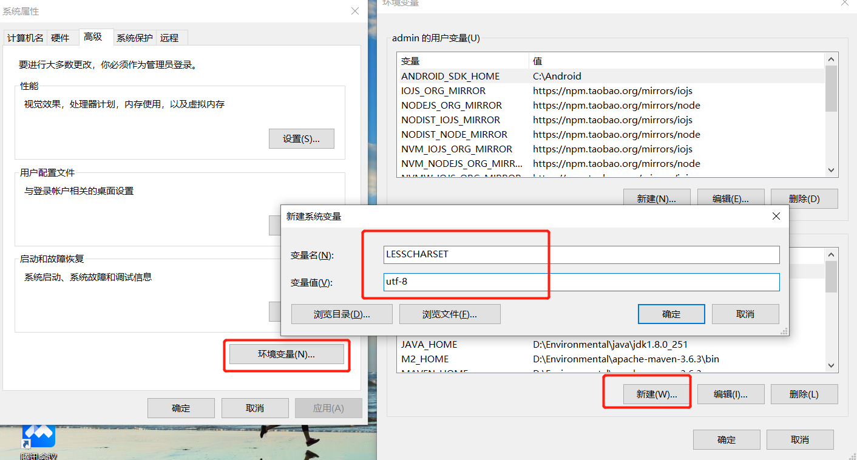Click the performance 设置(S)... button
Screen dimensions: 857x460
click(x=302, y=138)
